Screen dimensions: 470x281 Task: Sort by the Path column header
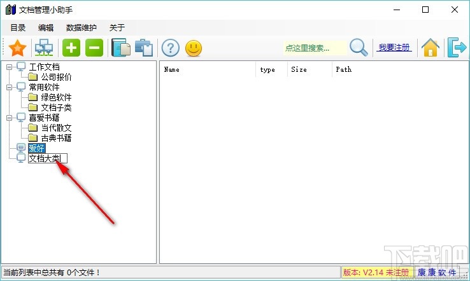coord(400,69)
